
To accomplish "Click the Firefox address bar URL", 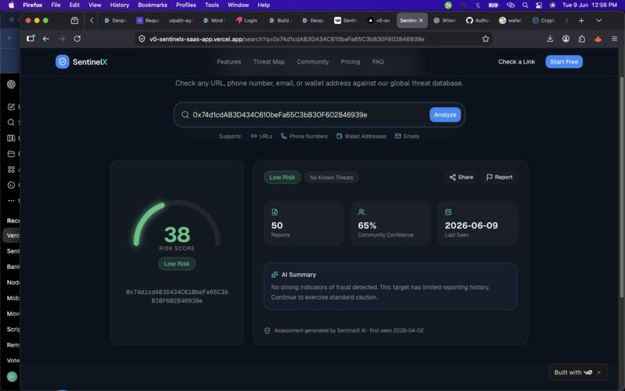I will [x=287, y=39].
